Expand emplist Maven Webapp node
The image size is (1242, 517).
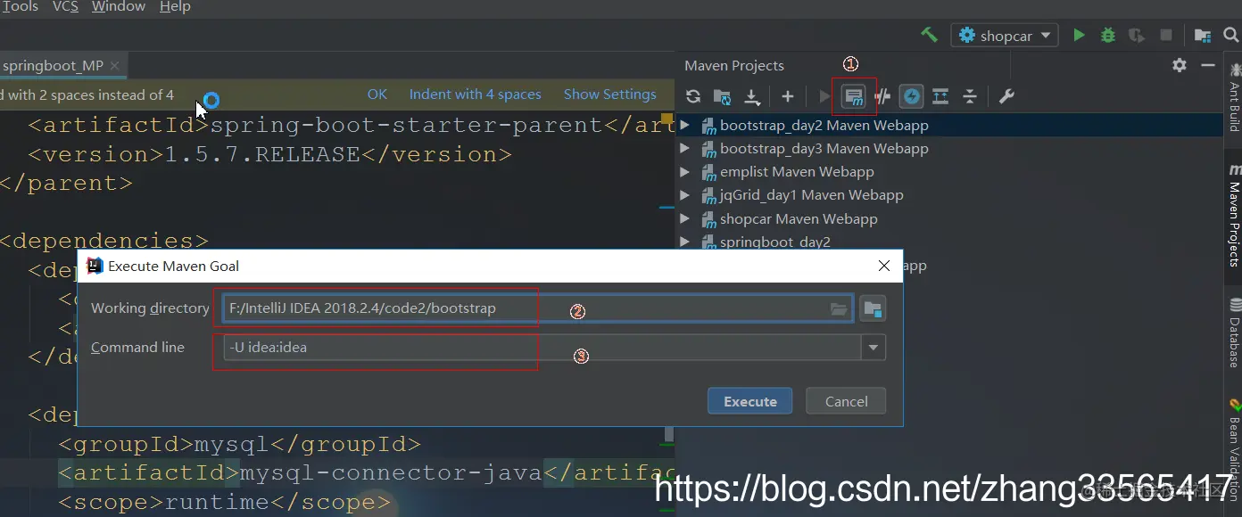pos(684,171)
